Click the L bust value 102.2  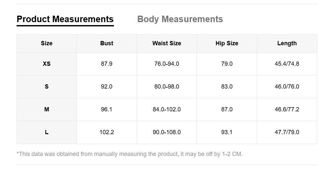pyautogui.click(x=107, y=132)
